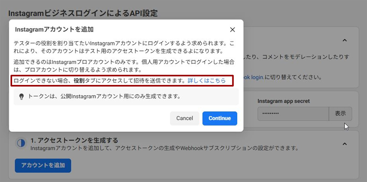Viewport: 367px width, 182px height.
Task: Click the Continue button
Action: [220, 118]
